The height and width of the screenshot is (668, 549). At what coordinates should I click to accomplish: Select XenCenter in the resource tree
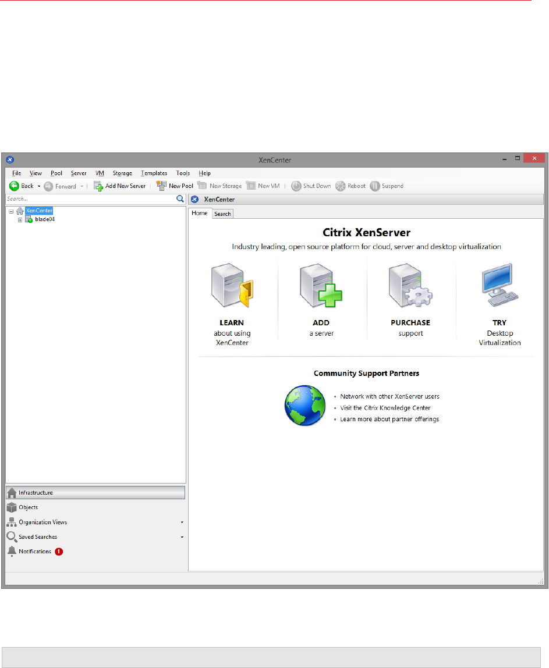(x=39, y=211)
